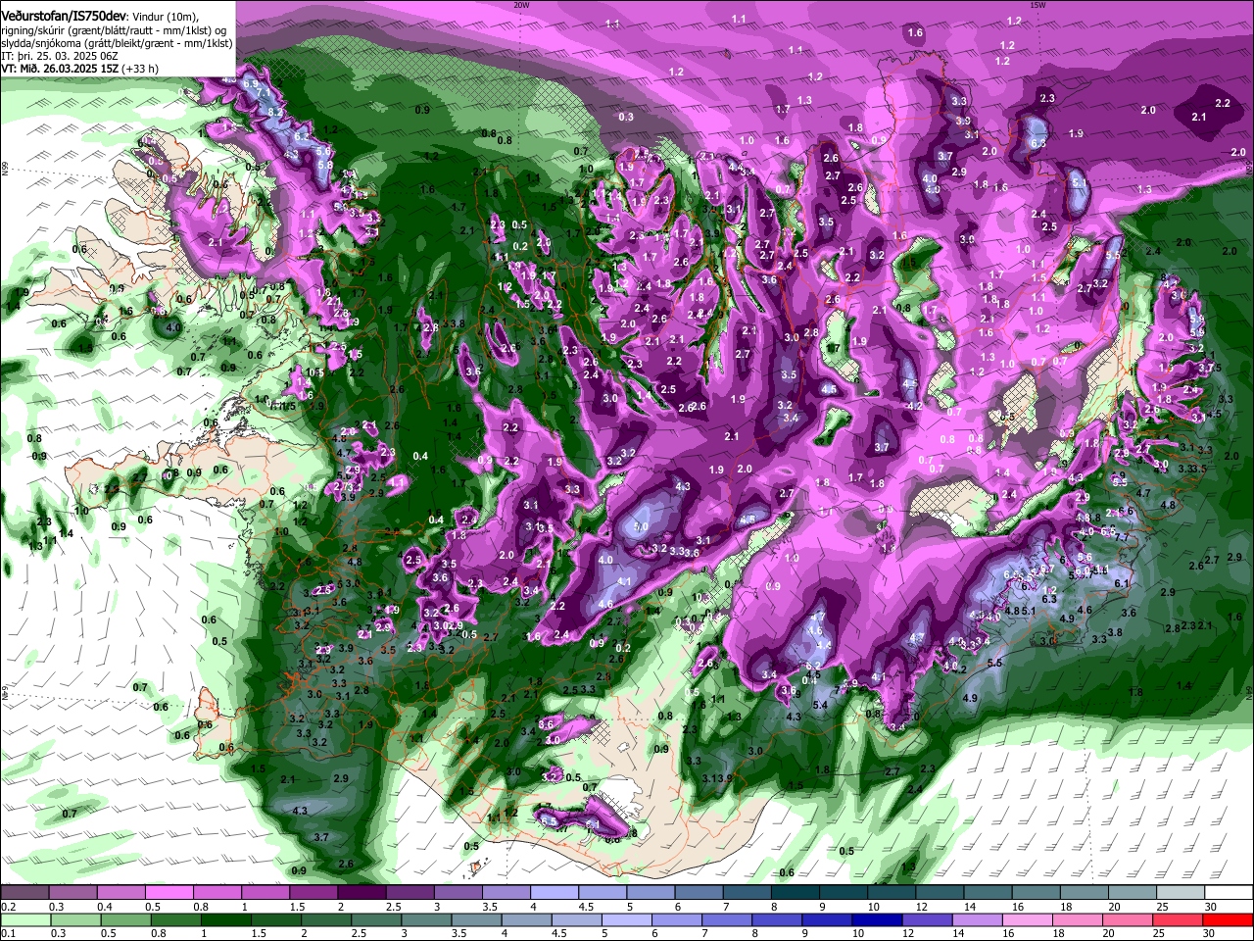Select the 'slydda/snjókoma' legend description line

[x=117, y=43]
